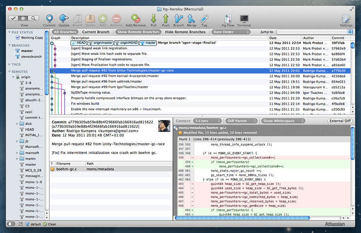The height and width of the screenshot is (233, 361).
Task: Expand the TAGS section
Action: [x=9, y=64]
